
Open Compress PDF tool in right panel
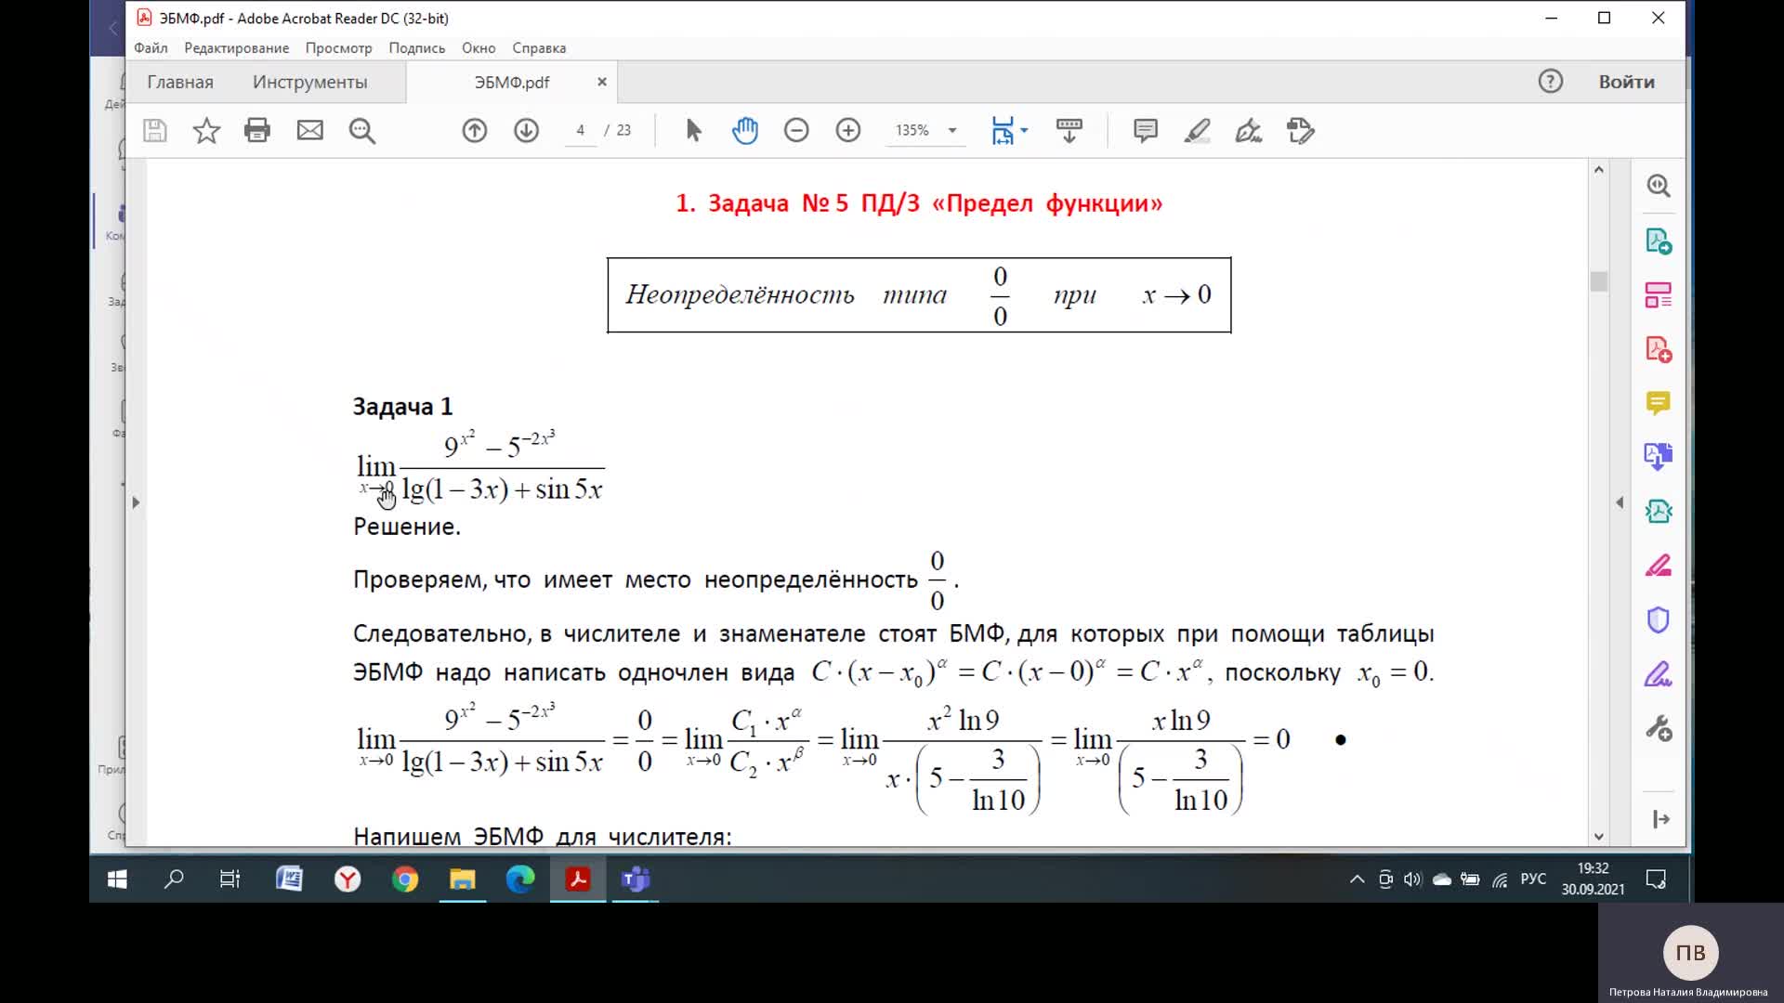pos(1659,511)
